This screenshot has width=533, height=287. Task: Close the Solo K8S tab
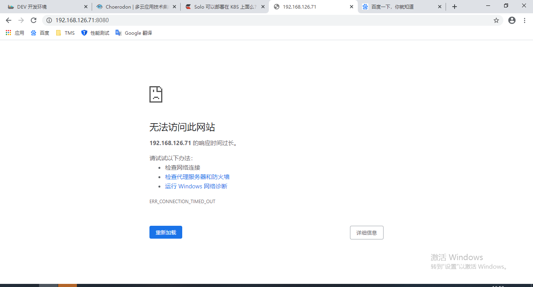tap(263, 7)
